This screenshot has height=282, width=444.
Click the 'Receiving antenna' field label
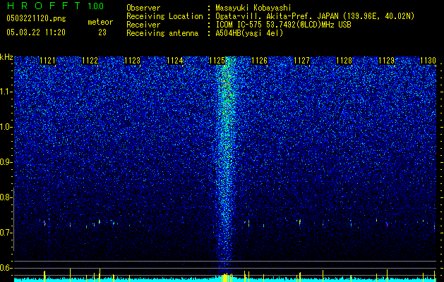pos(162,33)
